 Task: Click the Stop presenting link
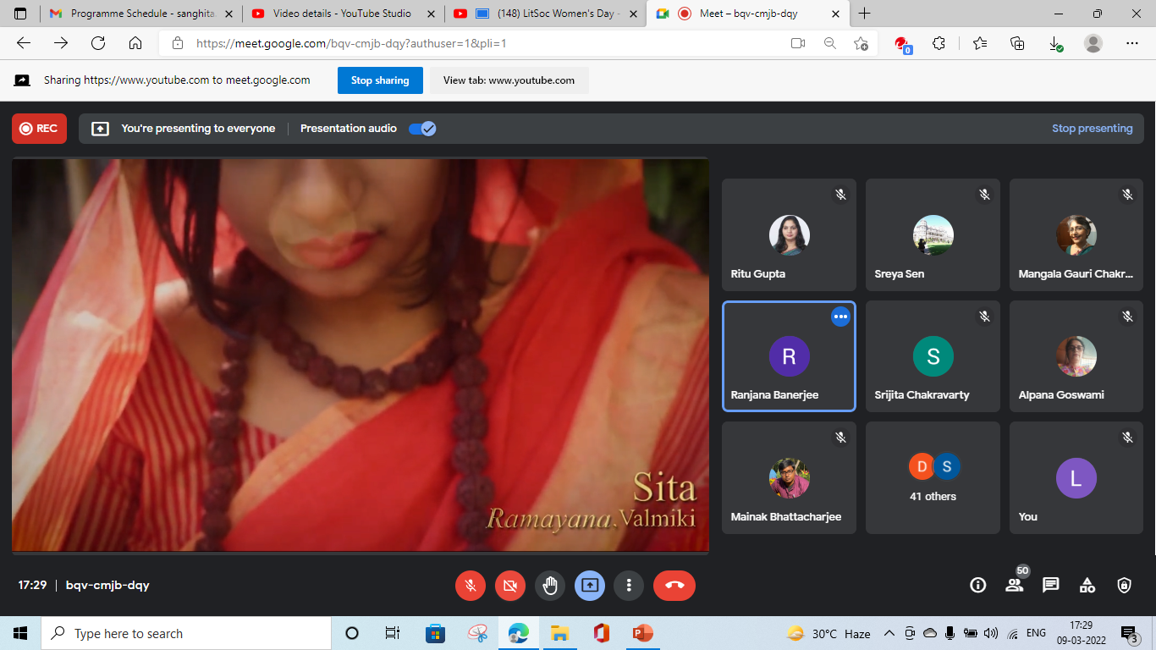(1092, 129)
